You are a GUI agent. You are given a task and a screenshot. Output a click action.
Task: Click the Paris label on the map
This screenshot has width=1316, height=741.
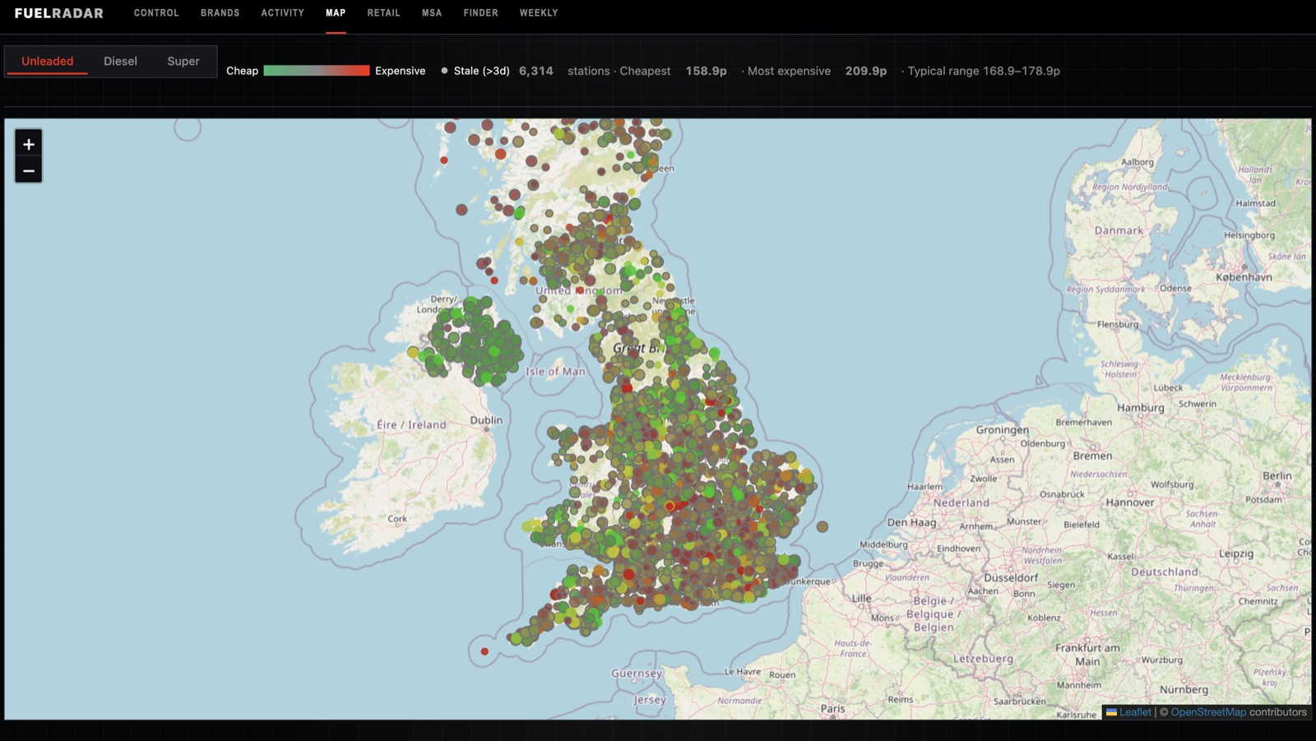[x=832, y=708]
